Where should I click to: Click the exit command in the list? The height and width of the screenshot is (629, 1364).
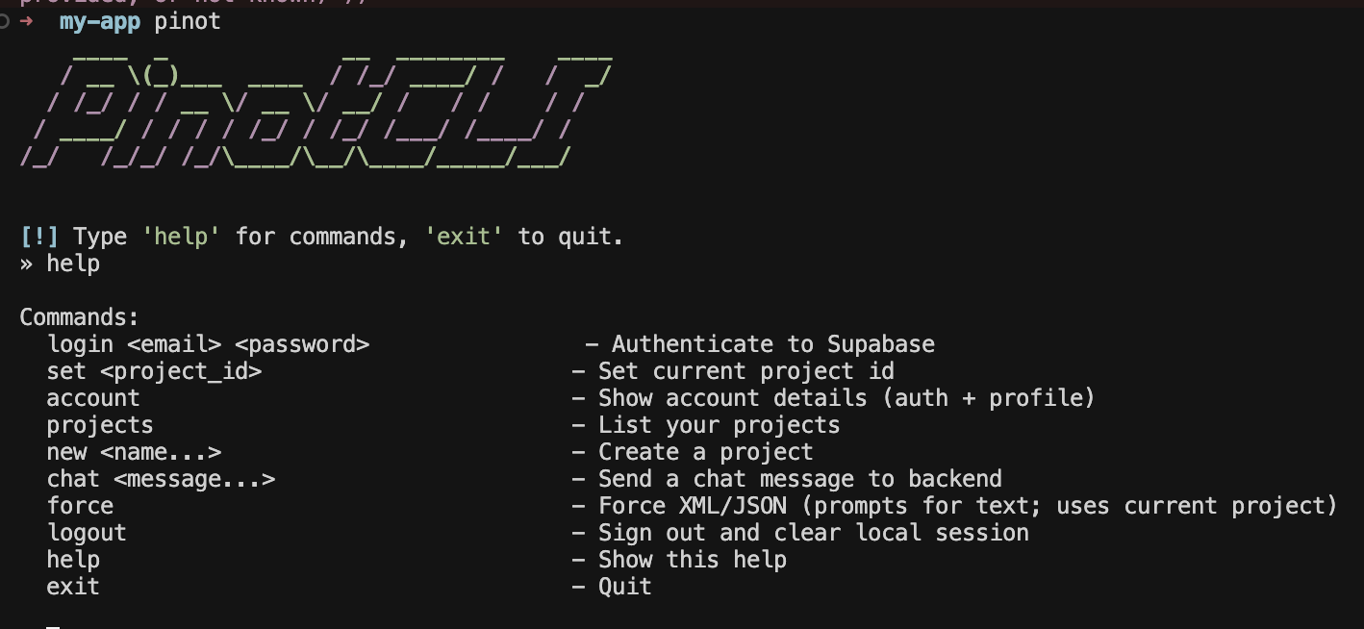coord(73,587)
